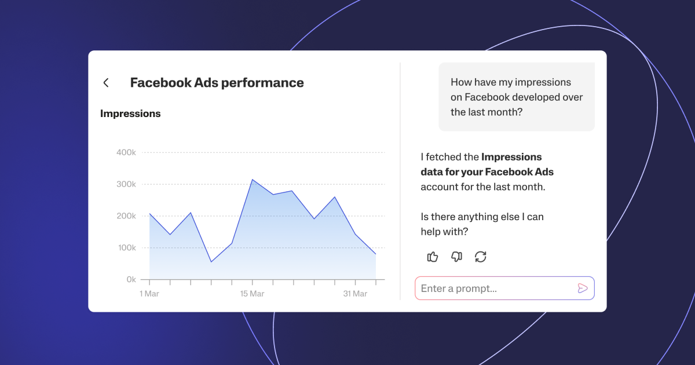Click the 100k y-axis label

coord(126,248)
